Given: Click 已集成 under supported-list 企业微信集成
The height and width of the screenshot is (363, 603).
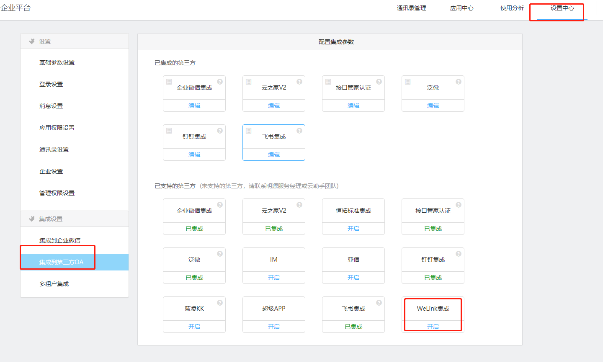Looking at the screenshot, I should pos(194,229).
